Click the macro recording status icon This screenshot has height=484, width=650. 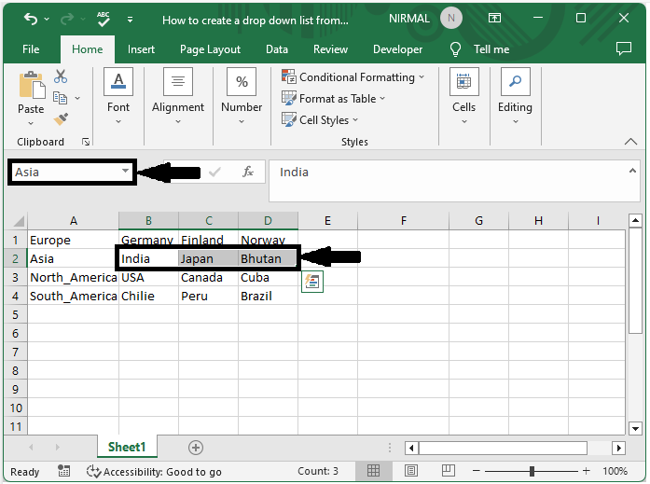pos(63,471)
